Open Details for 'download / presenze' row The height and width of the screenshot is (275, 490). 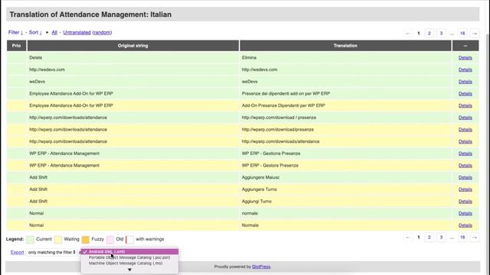(465, 118)
